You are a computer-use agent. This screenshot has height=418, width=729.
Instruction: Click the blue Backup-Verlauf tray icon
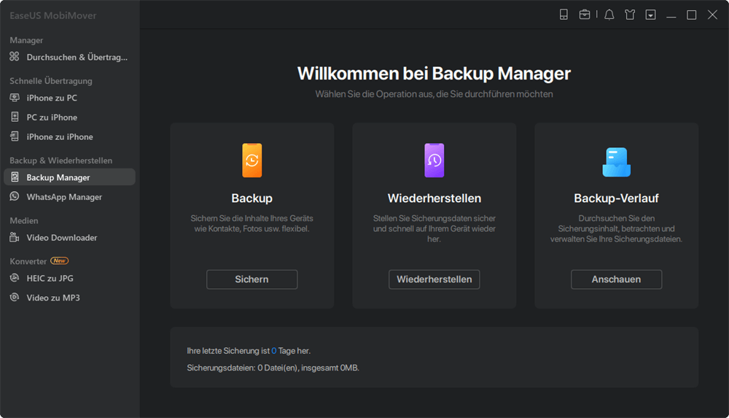click(x=617, y=162)
